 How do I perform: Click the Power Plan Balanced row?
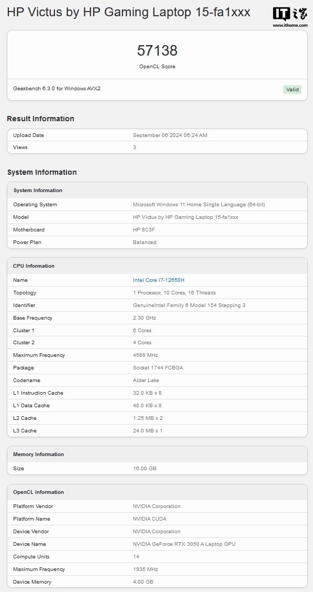tap(157, 242)
